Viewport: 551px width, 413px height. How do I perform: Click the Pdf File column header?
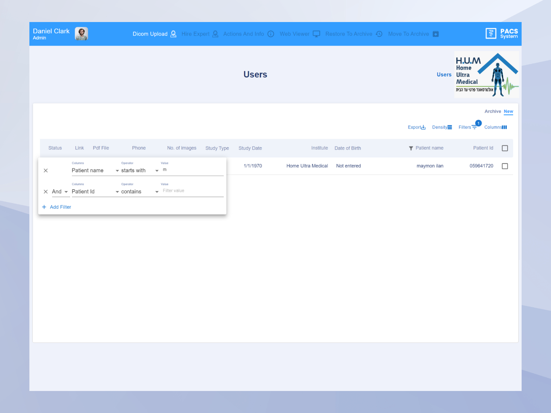coord(101,148)
